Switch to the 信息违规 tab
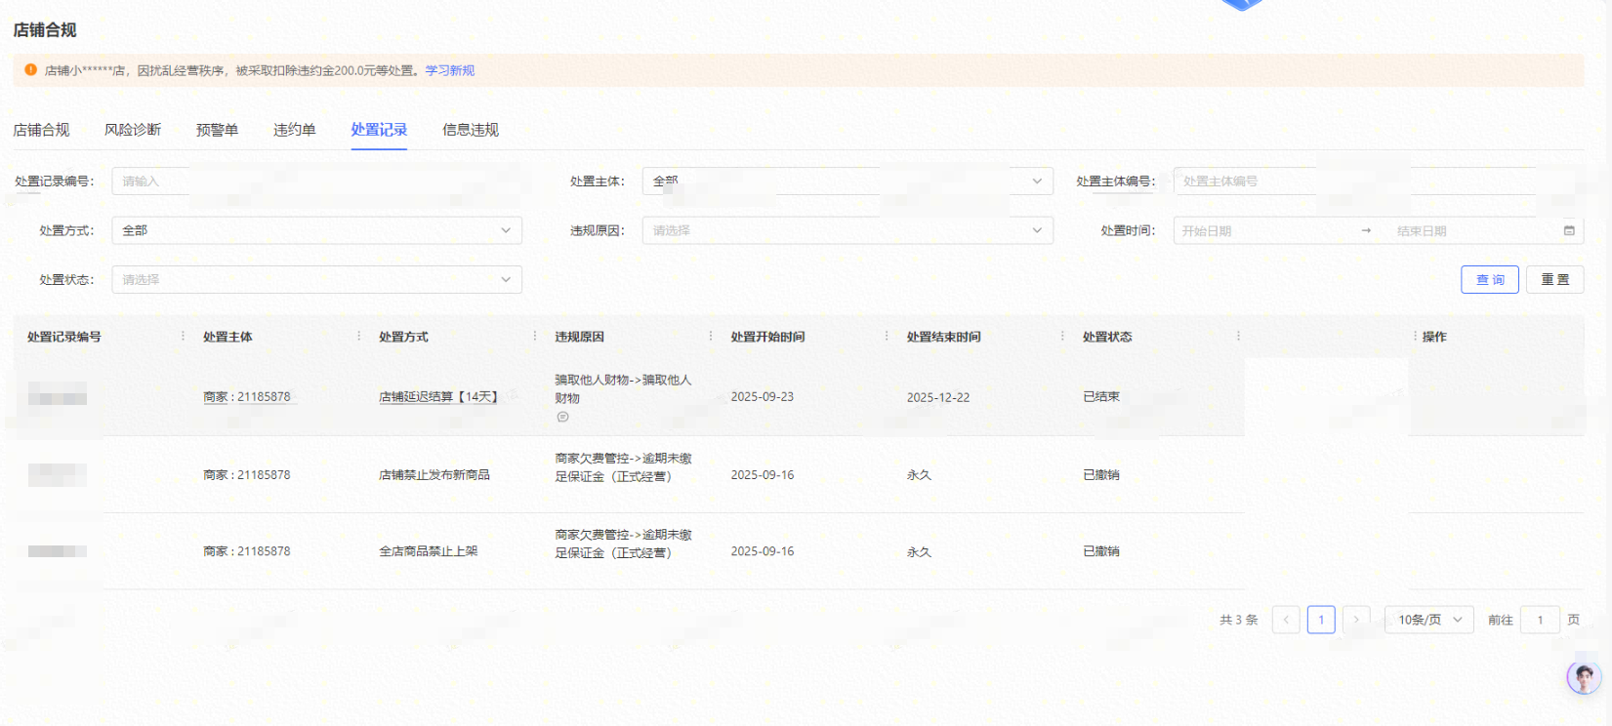 click(x=471, y=130)
